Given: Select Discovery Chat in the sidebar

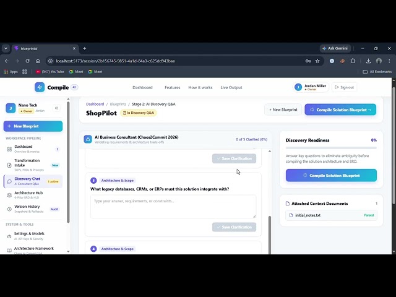Looking at the screenshot, I should (x=33, y=181).
